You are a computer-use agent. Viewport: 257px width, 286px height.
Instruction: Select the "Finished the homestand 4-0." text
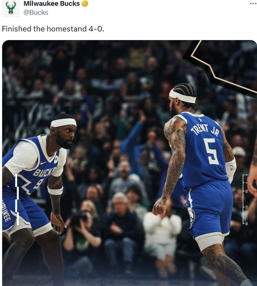pos(53,29)
